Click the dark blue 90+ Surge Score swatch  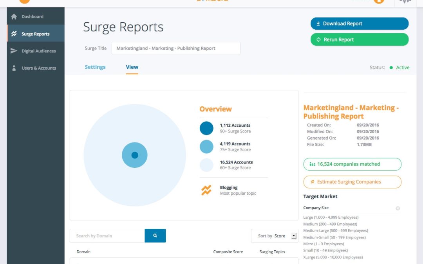point(206,128)
